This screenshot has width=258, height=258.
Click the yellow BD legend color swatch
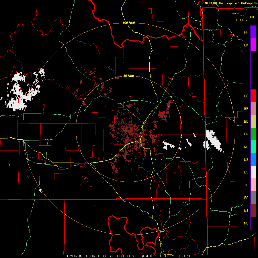tap(253, 121)
